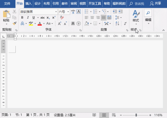This screenshot has width=167, height=118.
Task: Open the 插入 ribbon tab
Action: pyautogui.click(x=29, y=4)
